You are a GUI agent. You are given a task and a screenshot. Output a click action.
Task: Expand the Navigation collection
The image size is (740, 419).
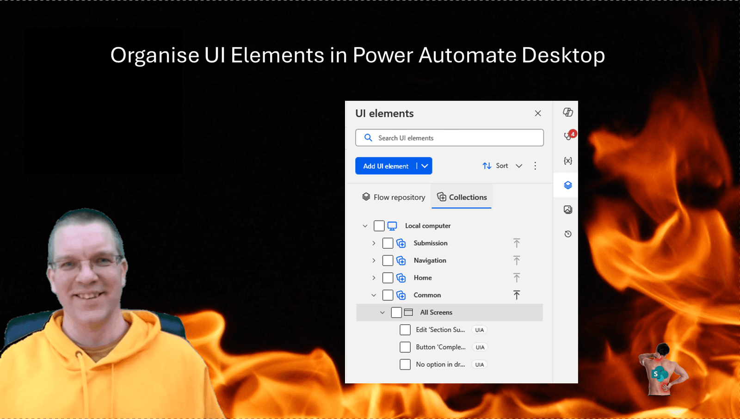coord(374,260)
